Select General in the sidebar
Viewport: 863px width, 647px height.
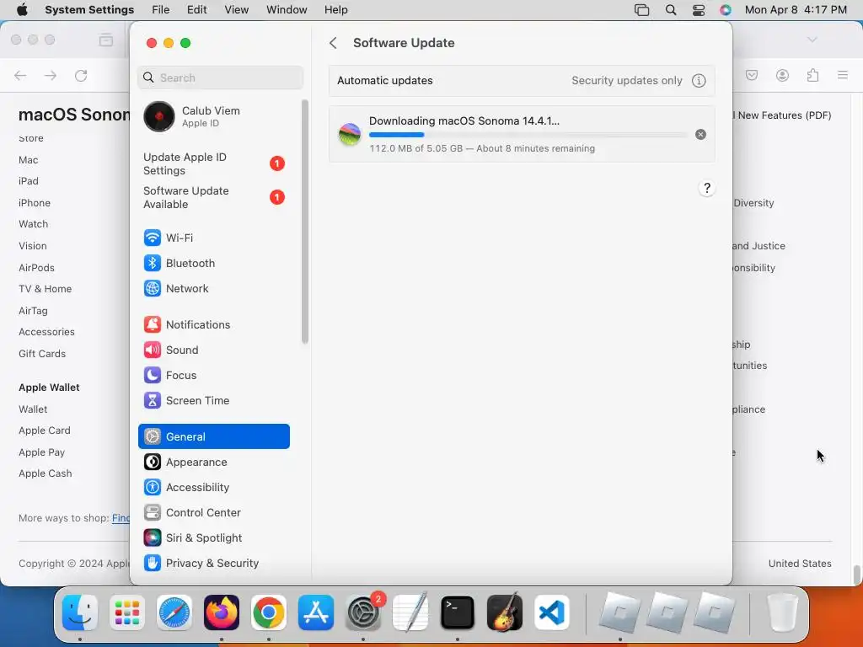tap(213, 436)
